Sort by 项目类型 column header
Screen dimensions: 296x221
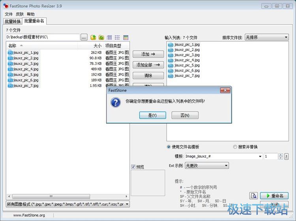116,45
